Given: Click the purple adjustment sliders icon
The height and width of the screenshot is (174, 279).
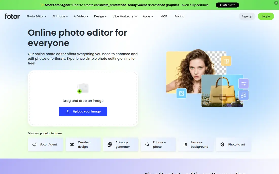Looking at the screenshot, I should point(243,83).
